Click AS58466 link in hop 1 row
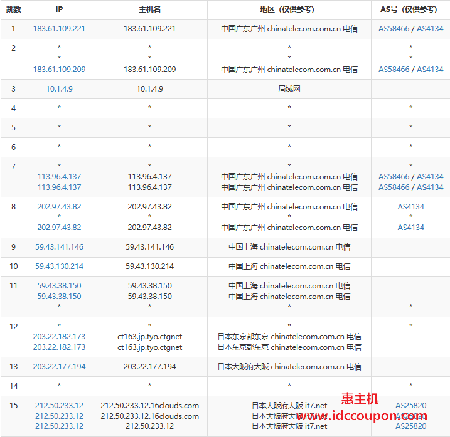 394,29
